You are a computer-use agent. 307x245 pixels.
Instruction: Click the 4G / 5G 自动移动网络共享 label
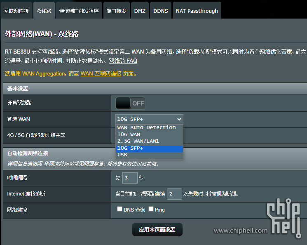(x=36, y=135)
